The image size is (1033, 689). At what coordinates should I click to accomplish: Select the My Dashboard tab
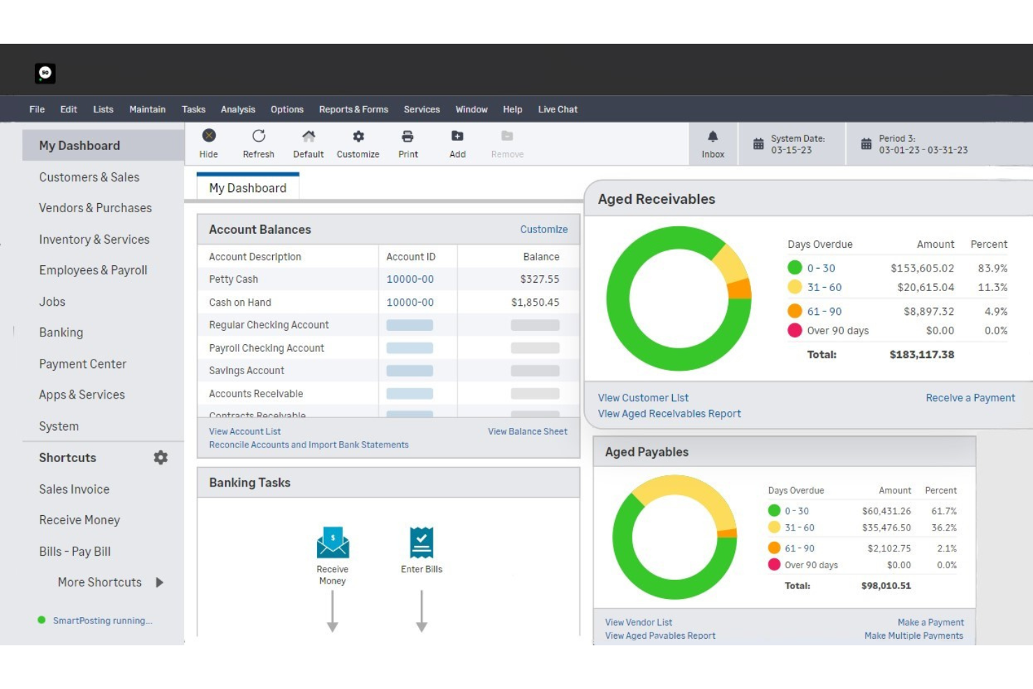click(248, 187)
